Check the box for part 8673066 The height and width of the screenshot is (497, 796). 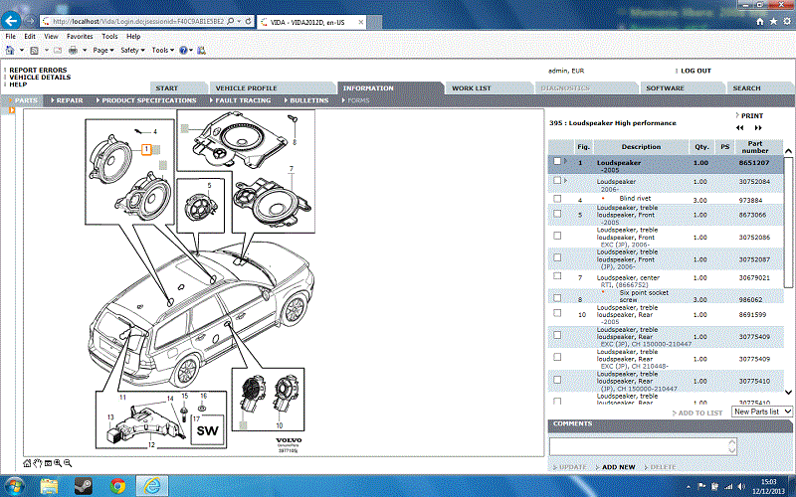[557, 214]
